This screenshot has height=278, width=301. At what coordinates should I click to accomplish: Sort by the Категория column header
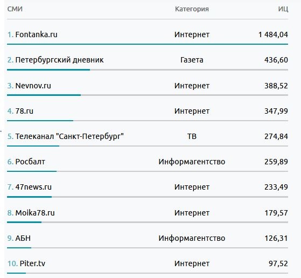pyautogui.click(x=192, y=9)
